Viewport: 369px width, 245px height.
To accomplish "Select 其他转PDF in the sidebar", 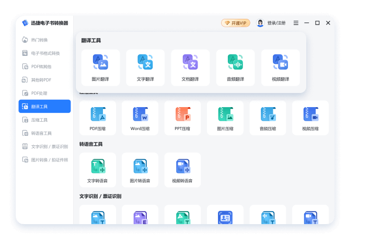I will (45, 80).
